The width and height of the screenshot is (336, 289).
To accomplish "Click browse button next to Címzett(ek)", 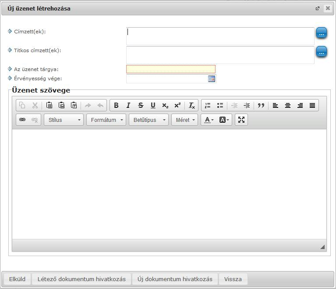I will tap(322, 33).
